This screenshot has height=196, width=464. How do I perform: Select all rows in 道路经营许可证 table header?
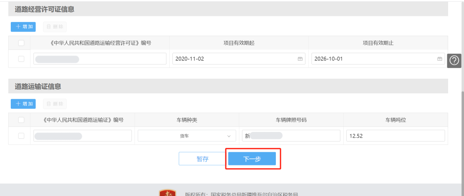21,43
